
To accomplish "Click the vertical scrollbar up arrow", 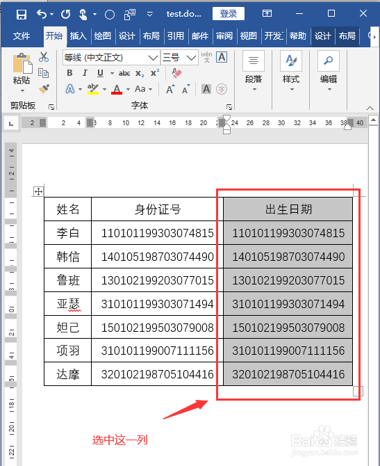I will (374, 120).
